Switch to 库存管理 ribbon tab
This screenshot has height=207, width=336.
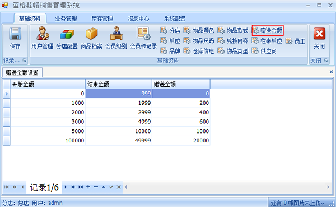102,19
